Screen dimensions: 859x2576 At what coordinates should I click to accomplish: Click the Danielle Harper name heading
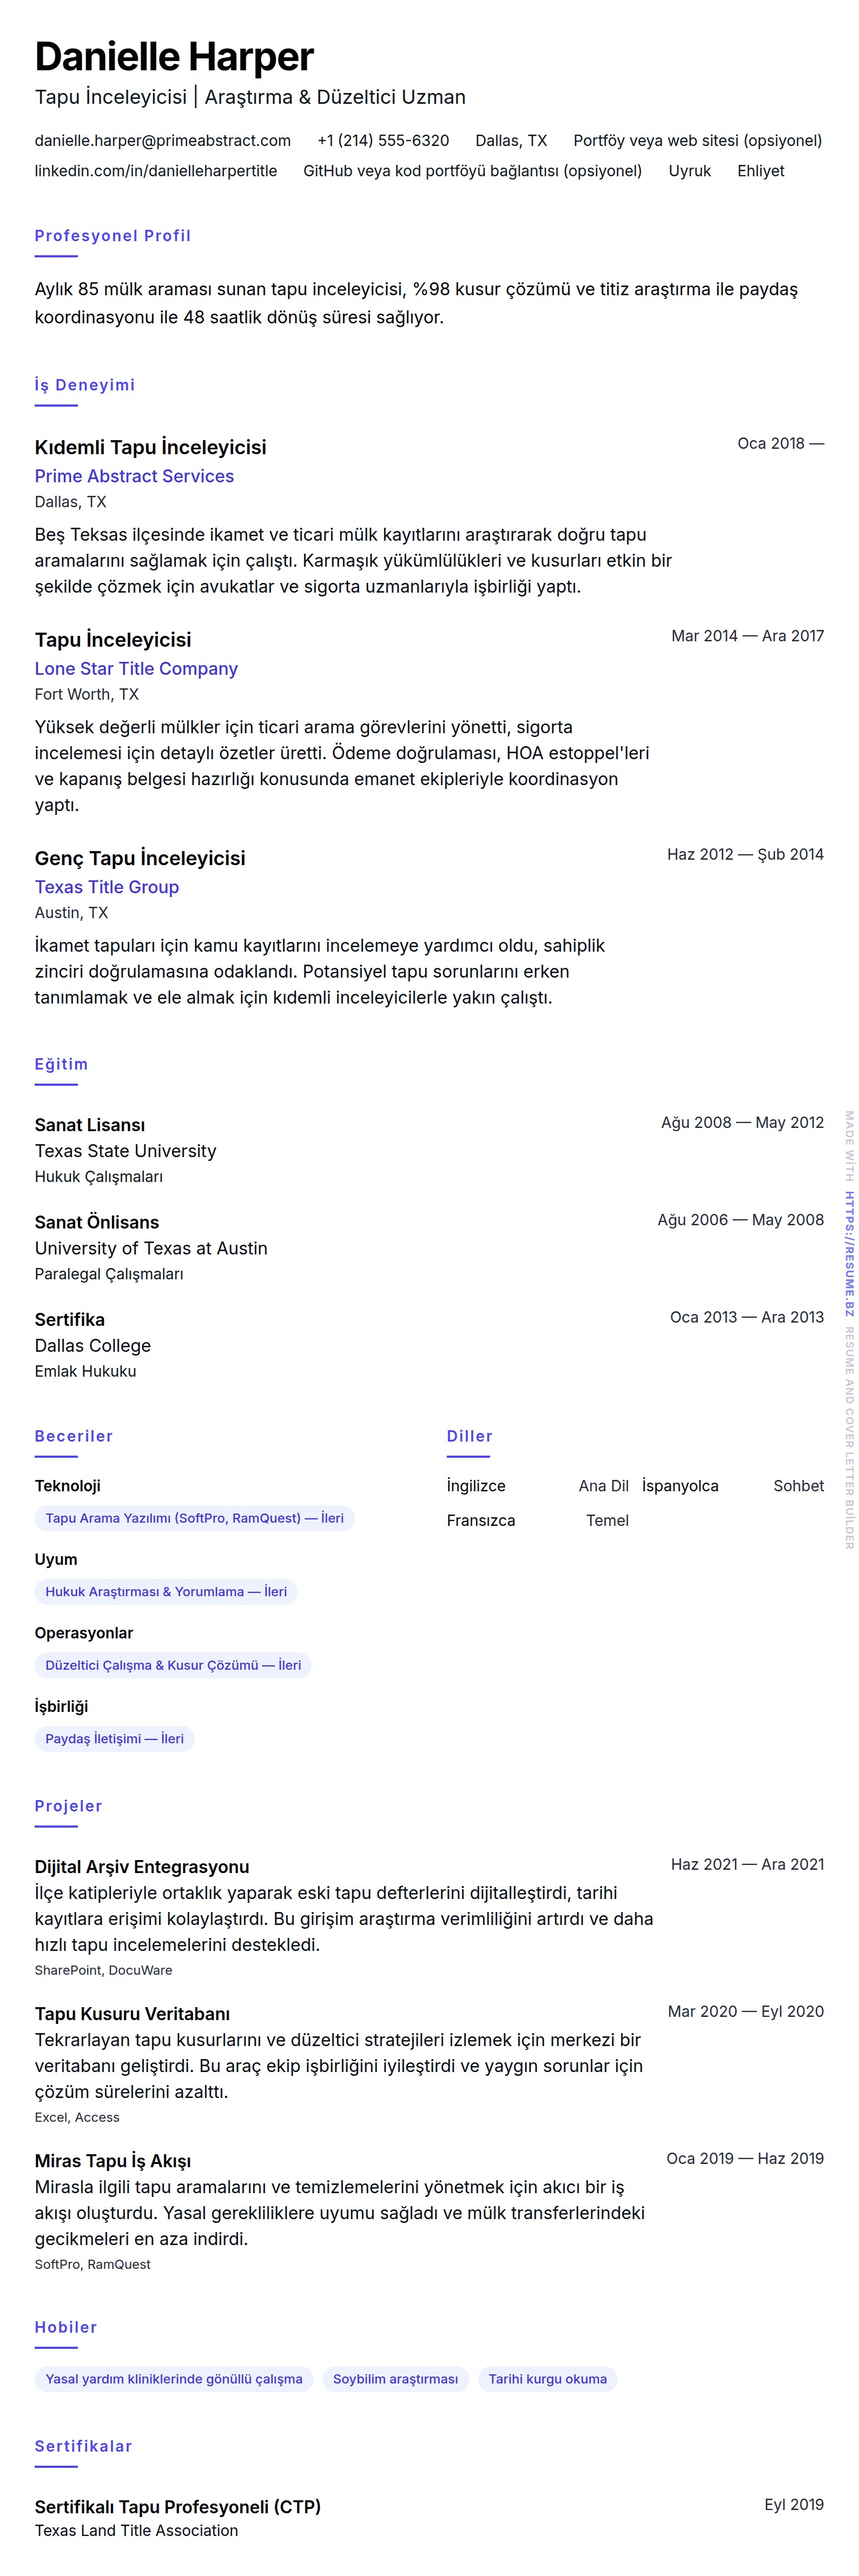click(x=174, y=57)
